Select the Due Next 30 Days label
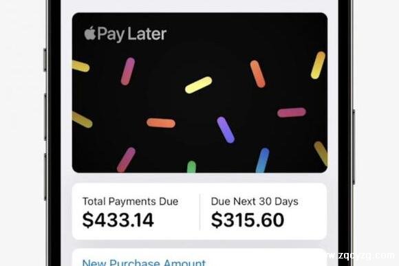Viewport: 399px width, 266px height. tap(255, 201)
